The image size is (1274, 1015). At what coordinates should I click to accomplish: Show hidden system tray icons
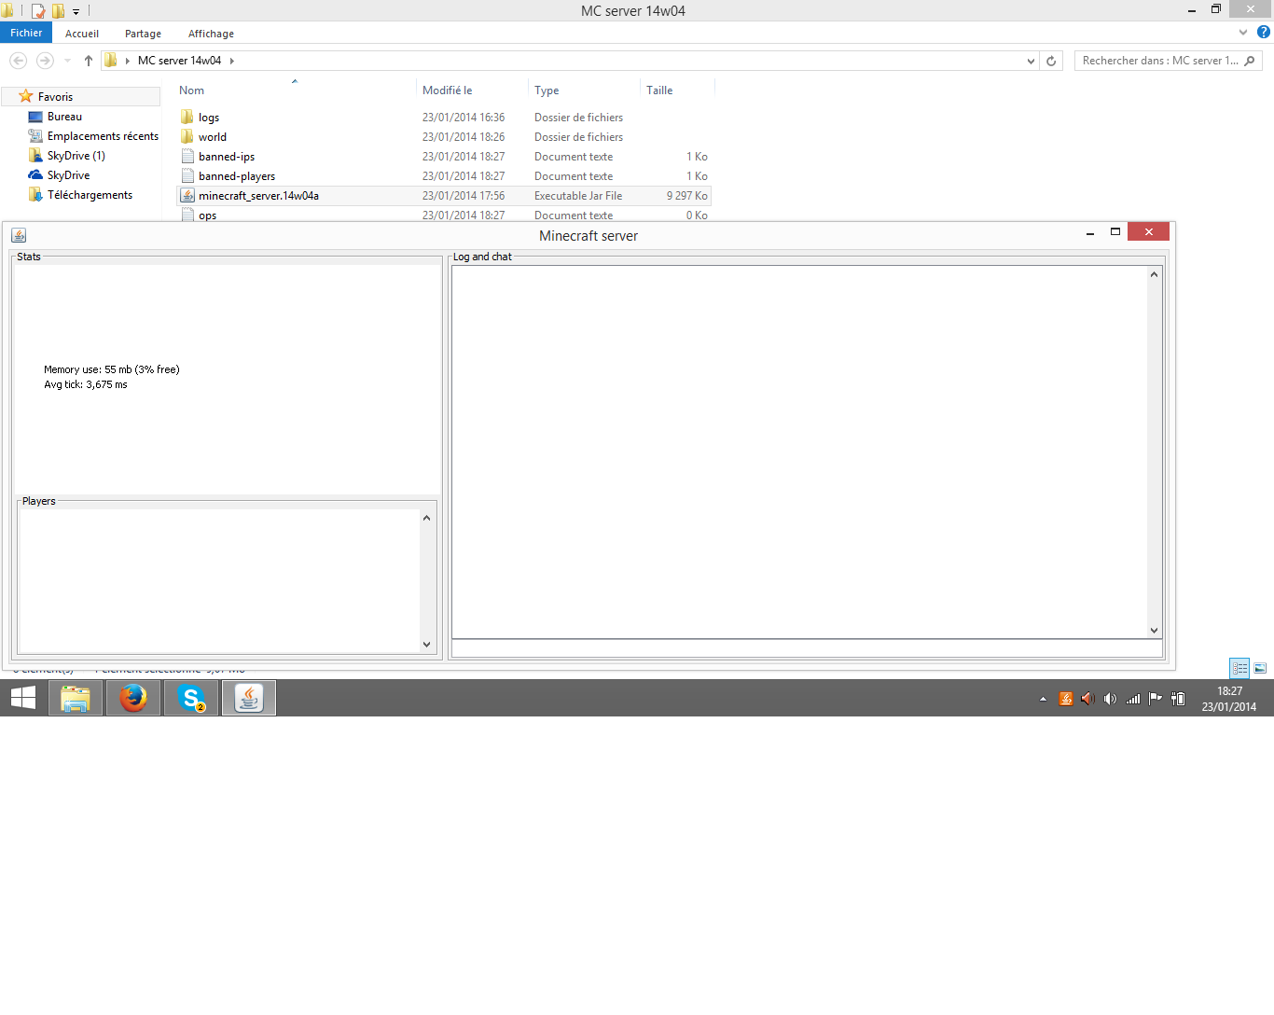(x=1043, y=699)
